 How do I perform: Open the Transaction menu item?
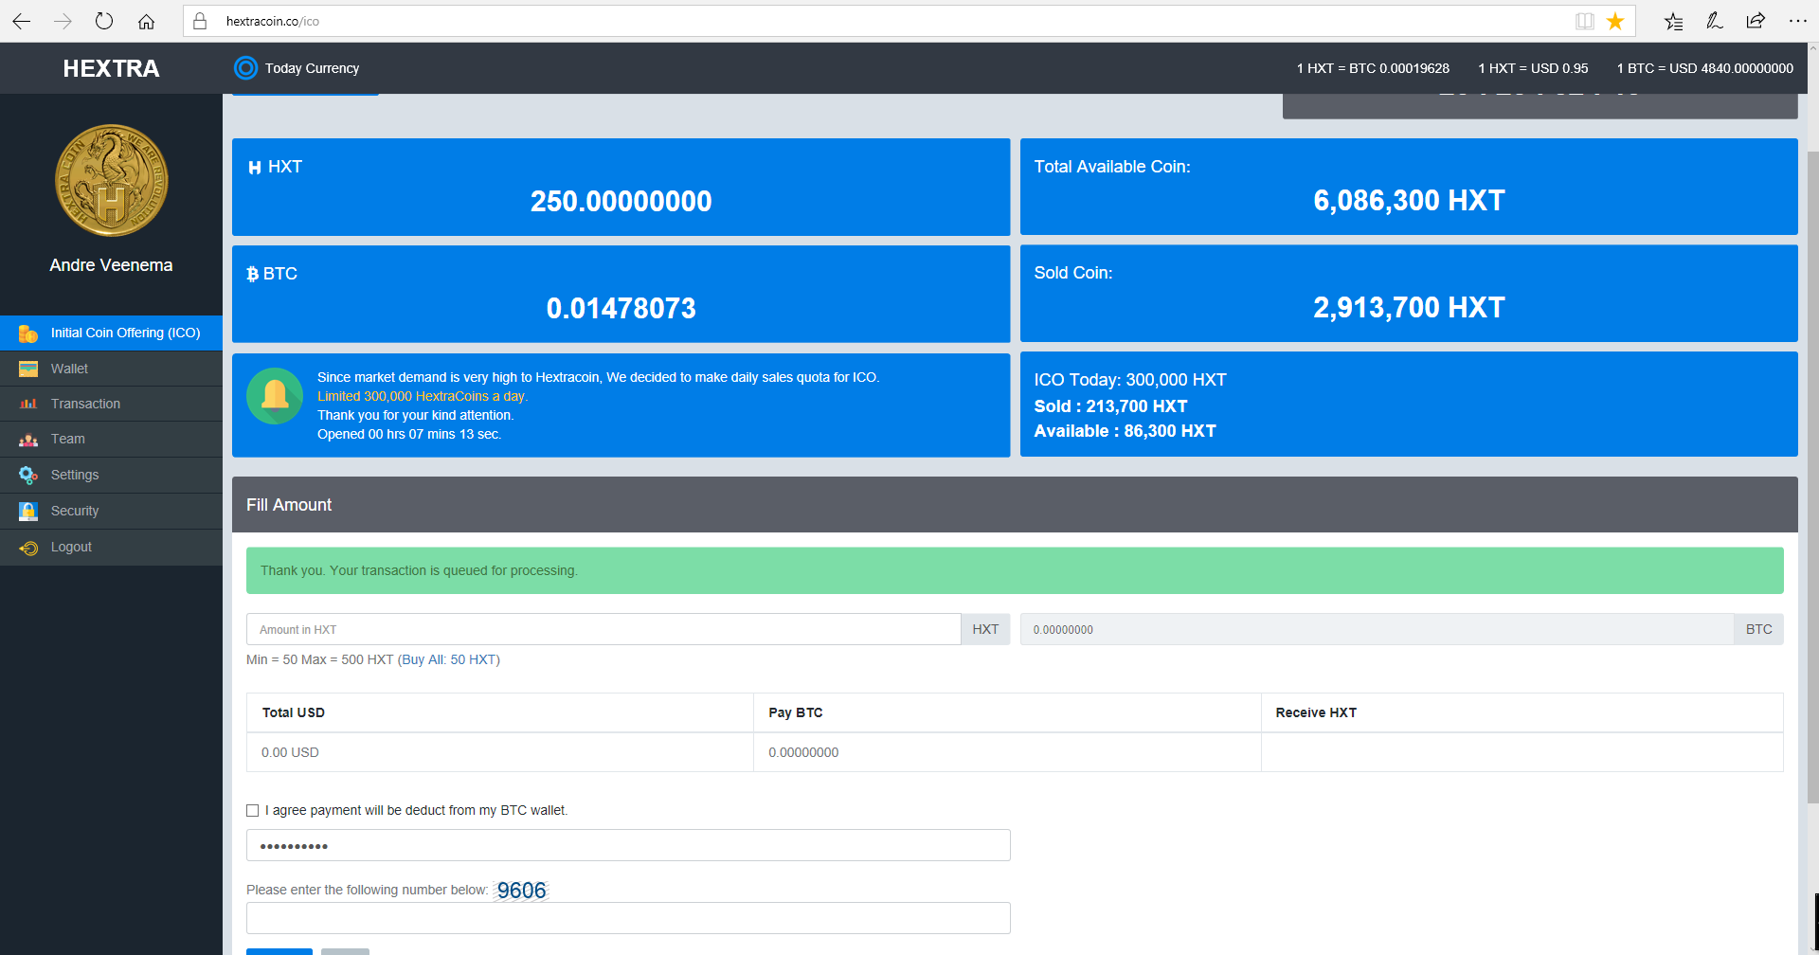tap(111, 404)
